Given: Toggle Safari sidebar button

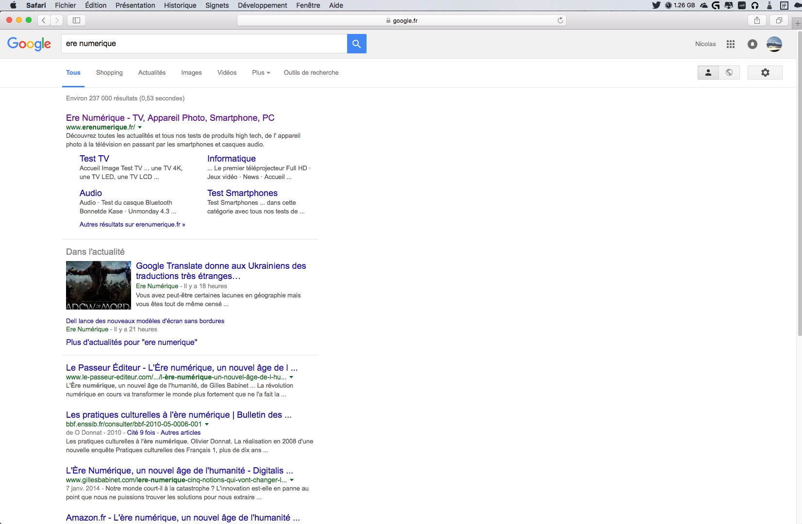Looking at the screenshot, I should pyautogui.click(x=76, y=20).
